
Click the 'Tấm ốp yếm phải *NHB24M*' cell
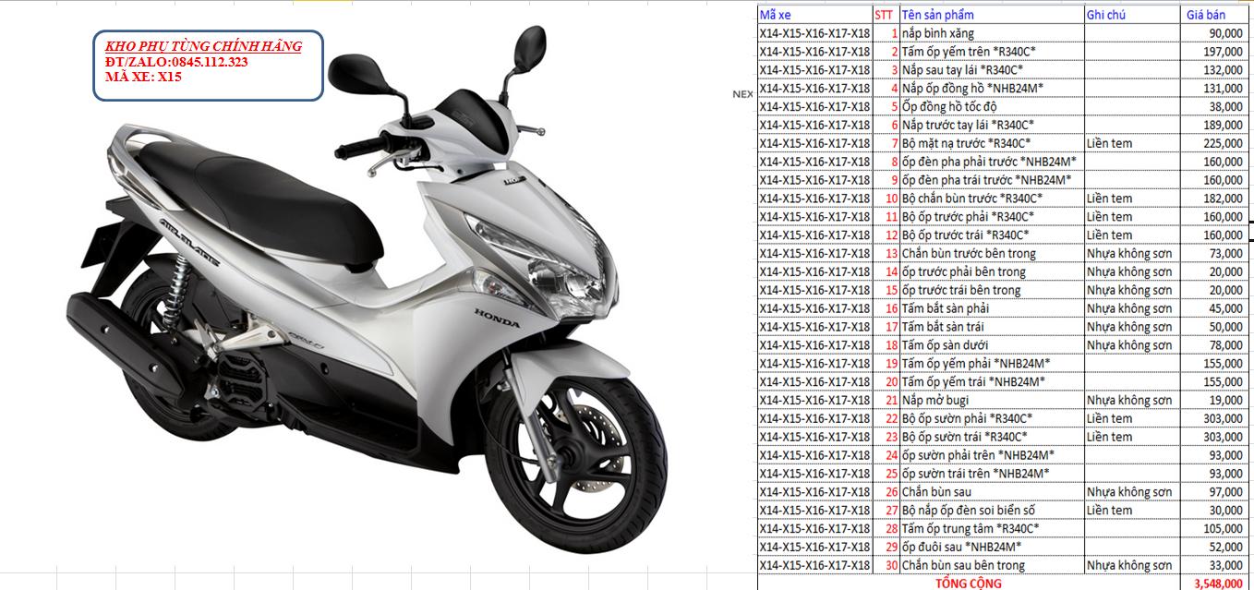[992, 364]
